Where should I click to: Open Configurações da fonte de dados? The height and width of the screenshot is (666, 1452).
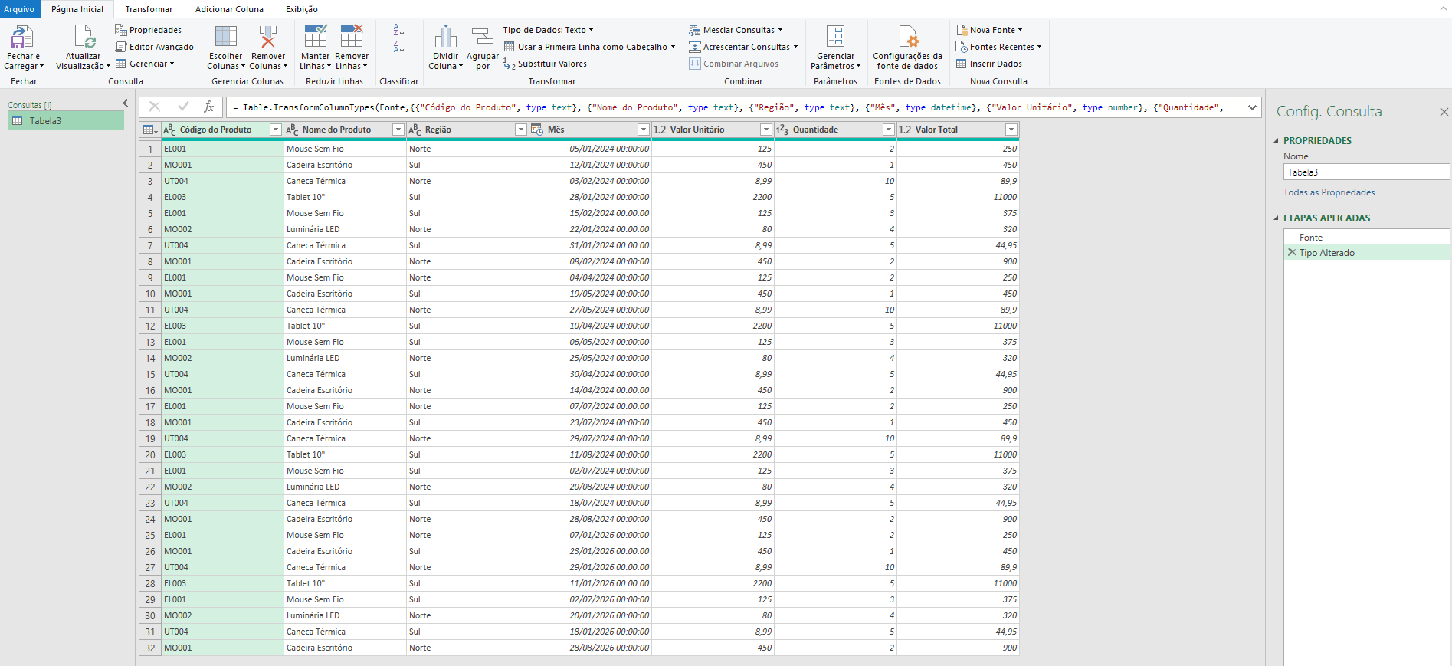(x=908, y=48)
